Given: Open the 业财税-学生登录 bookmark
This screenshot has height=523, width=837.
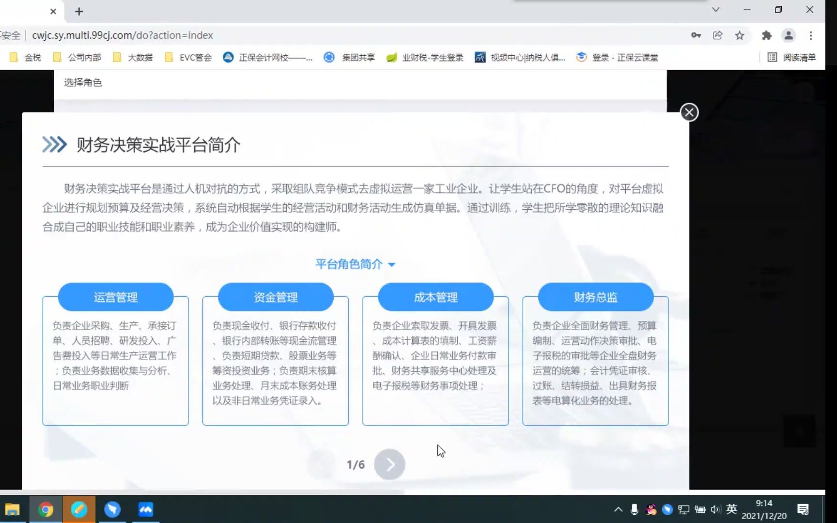Looking at the screenshot, I should coord(425,58).
